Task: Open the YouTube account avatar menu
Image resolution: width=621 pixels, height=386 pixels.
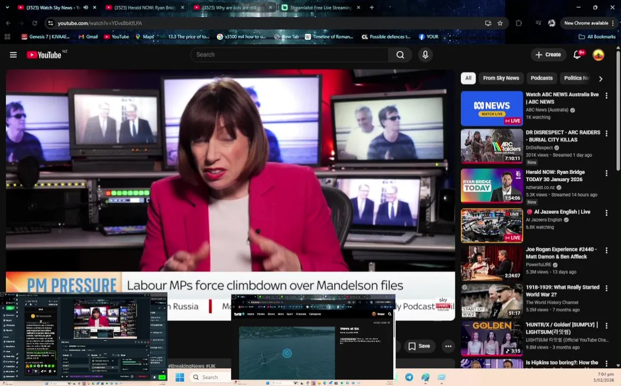Action: point(598,55)
